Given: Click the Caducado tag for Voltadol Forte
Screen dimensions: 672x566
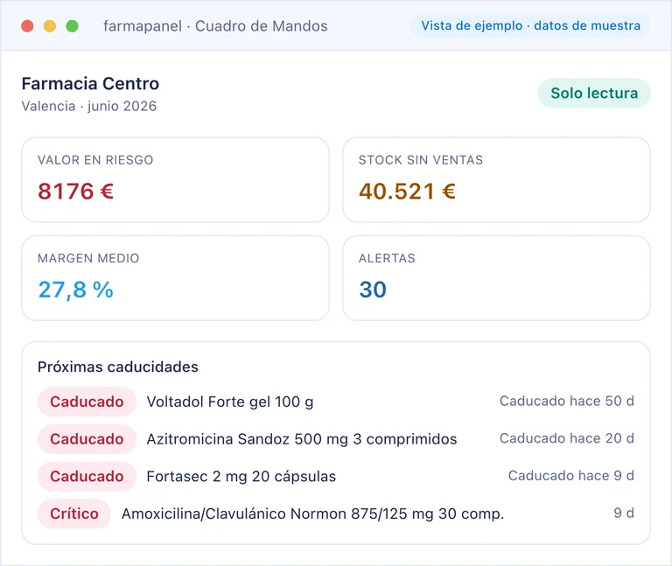Looking at the screenshot, I should click(x=87, y=402).
